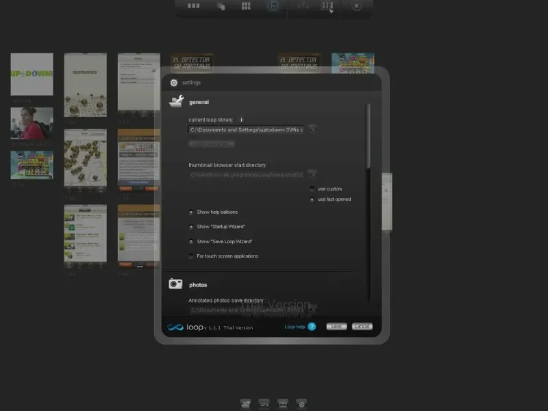Open the film-strip icon in the bottom bar

point(283,404)
